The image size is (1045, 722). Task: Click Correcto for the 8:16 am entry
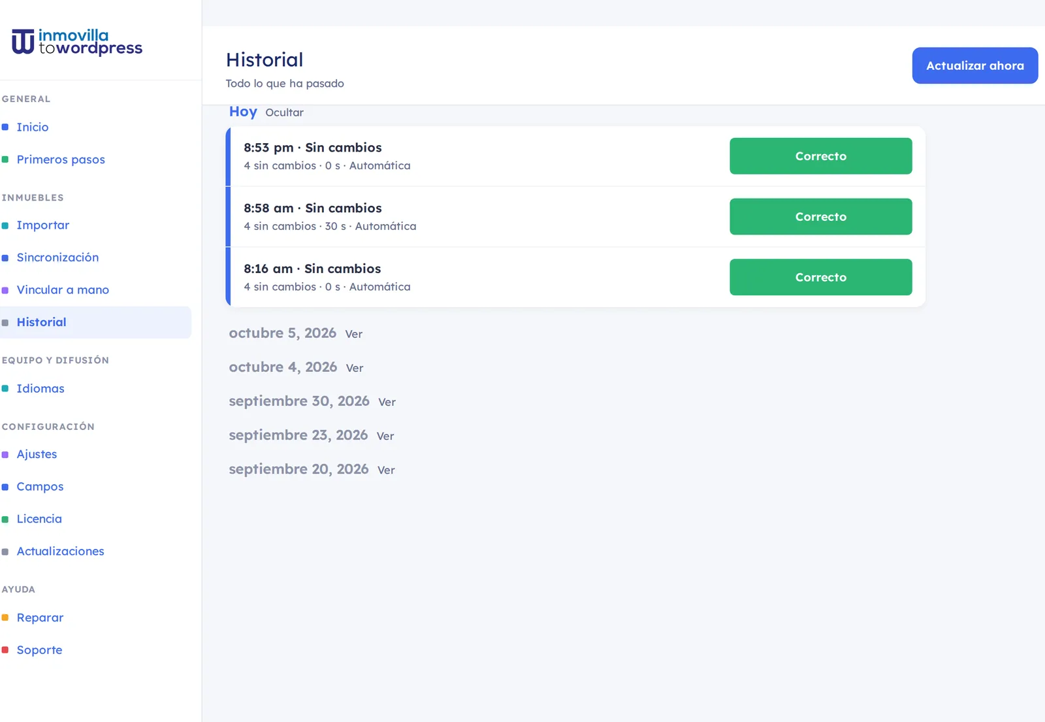click(821, 277)
